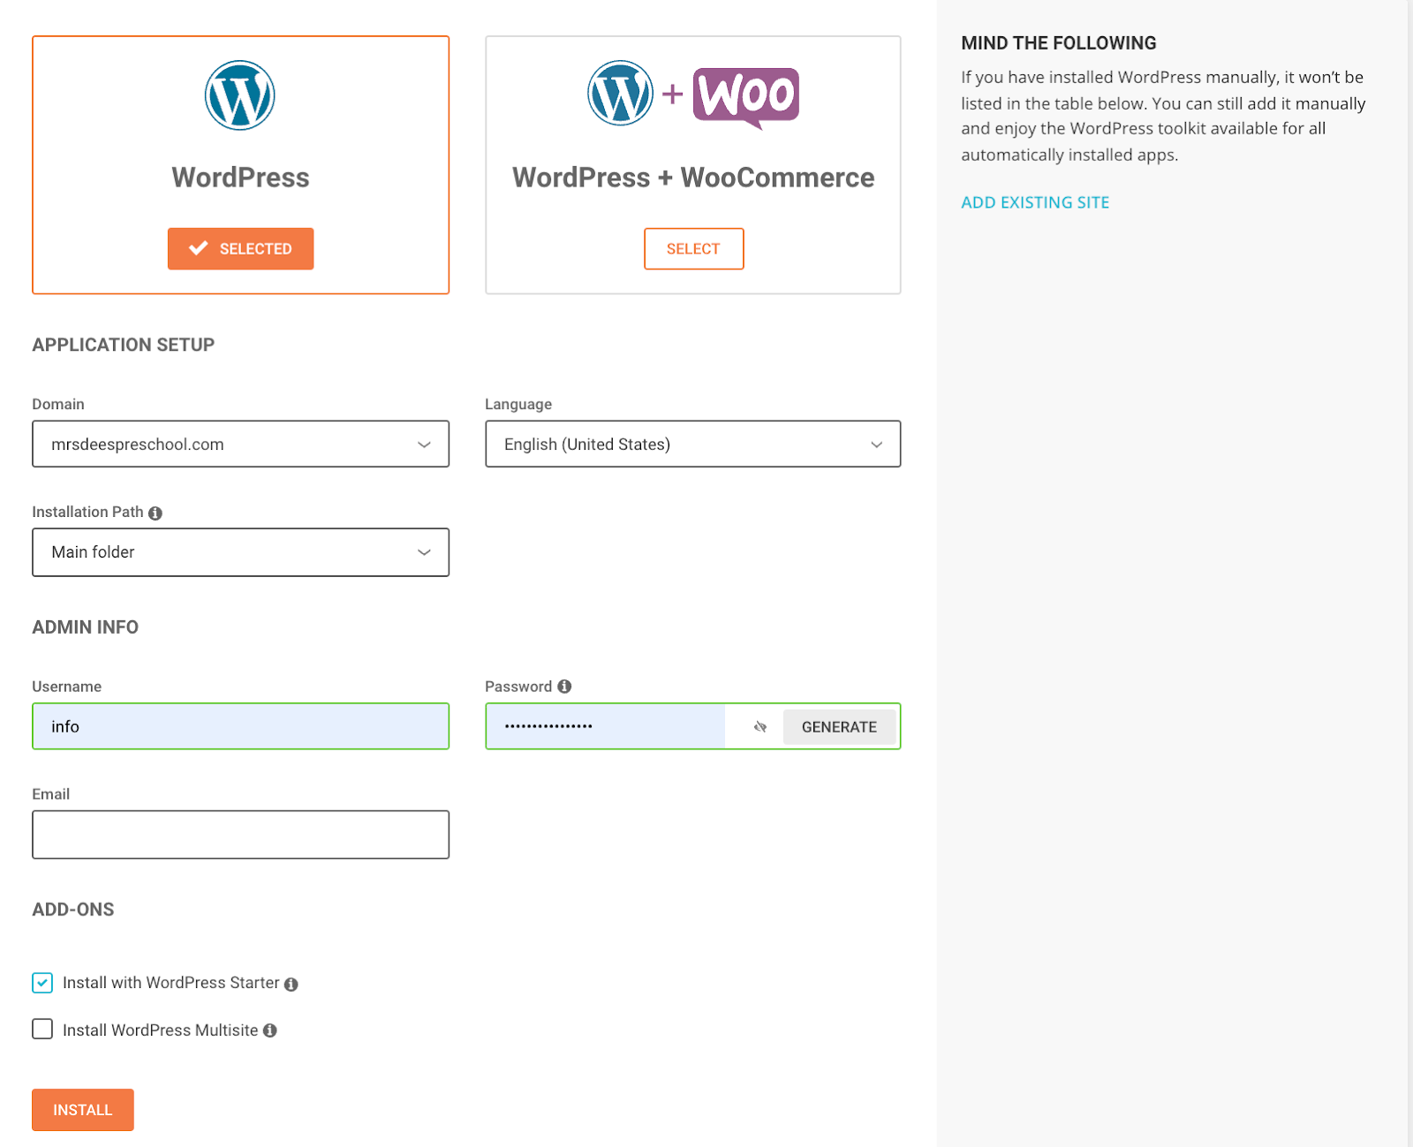The image size is (1413, 1147).
Task: Click the SELECTED WordPress button
Action: [240, 248]
